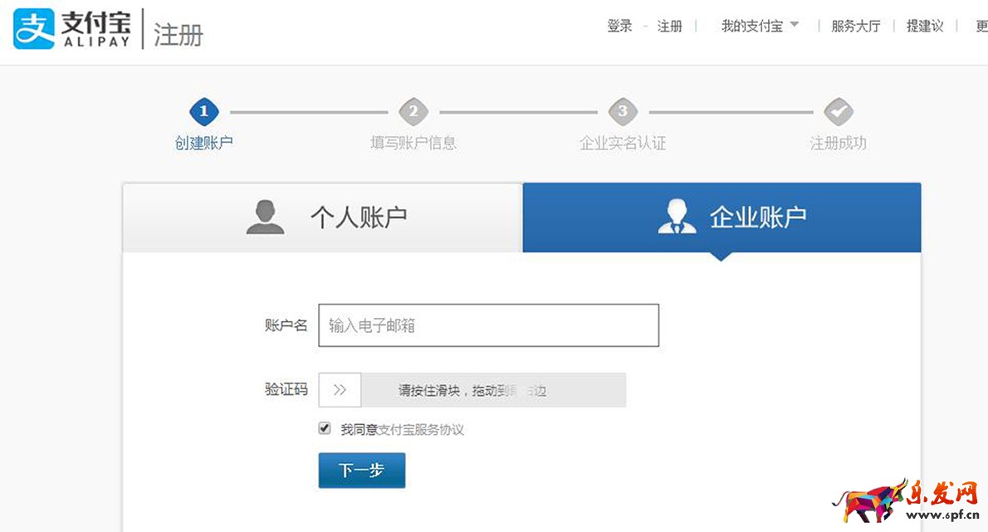
Task: Click the person silhouette icon on 个人账户 tab
Action: [x=264, y=215]
